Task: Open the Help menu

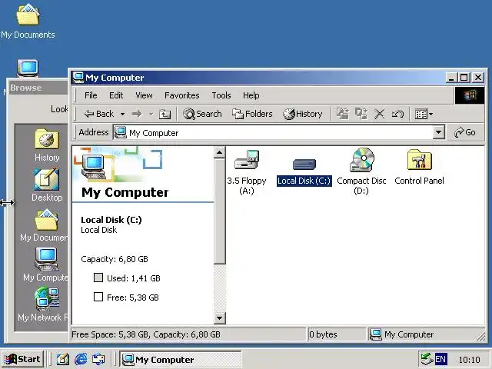Action: (251, 95)
